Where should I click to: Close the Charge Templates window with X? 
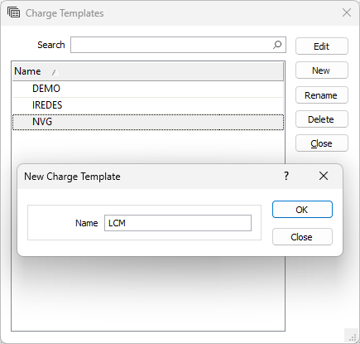347,12
